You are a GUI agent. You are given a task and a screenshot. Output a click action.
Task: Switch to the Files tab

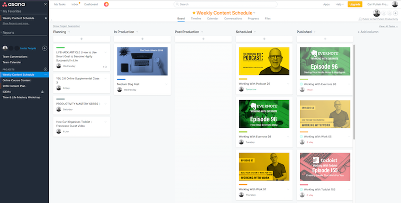coord(268,18)
